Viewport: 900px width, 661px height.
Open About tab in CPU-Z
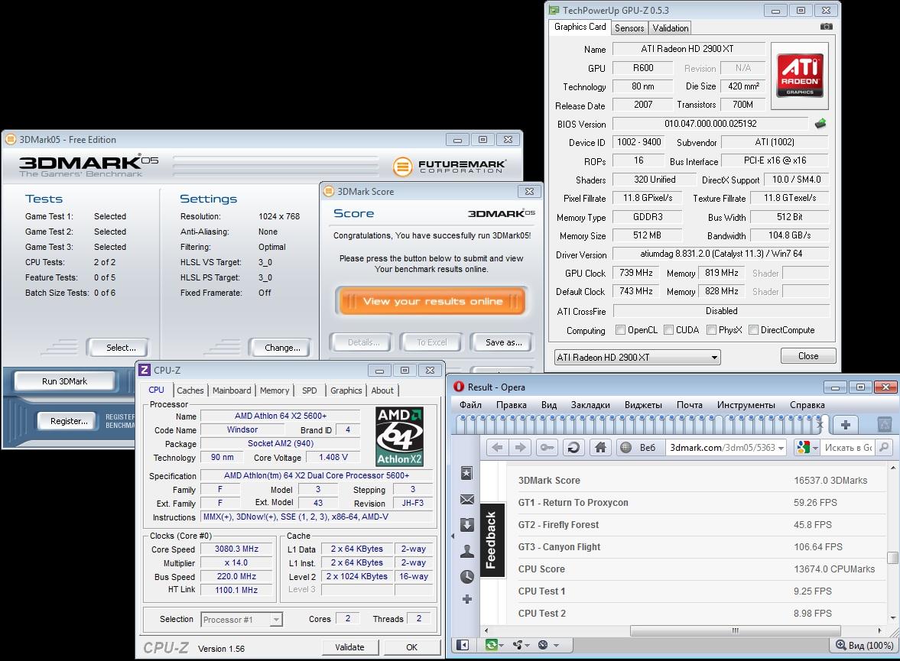382,390
